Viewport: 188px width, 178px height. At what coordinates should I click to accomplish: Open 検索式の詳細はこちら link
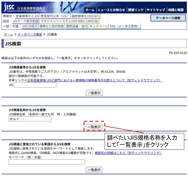point(128,153)
